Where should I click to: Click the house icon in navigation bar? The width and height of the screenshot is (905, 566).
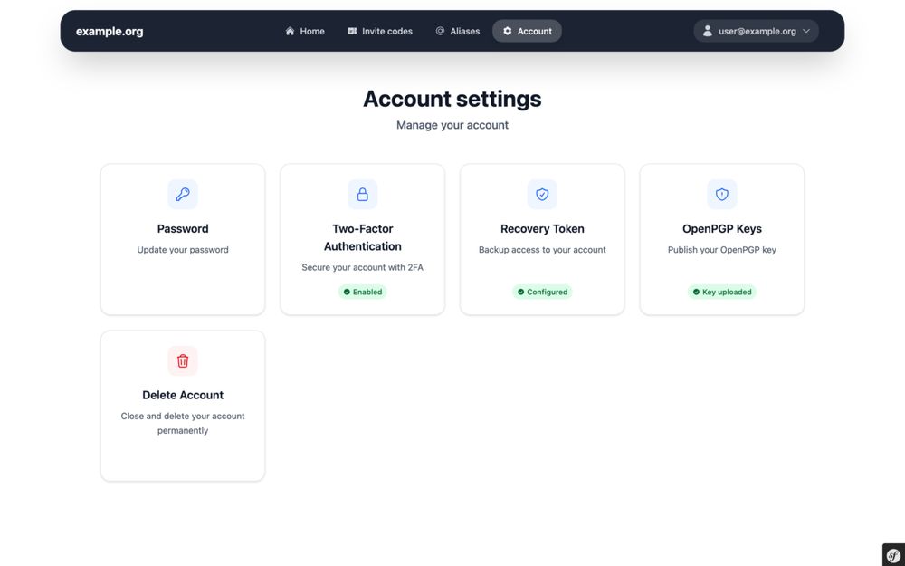tap(290, 31)
